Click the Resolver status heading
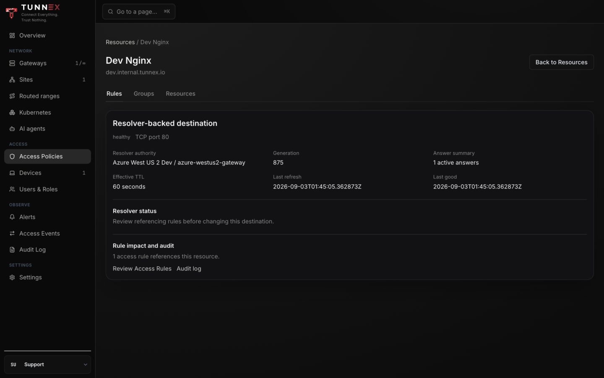This screenshot has height=378, width=604. pos(135,211)
